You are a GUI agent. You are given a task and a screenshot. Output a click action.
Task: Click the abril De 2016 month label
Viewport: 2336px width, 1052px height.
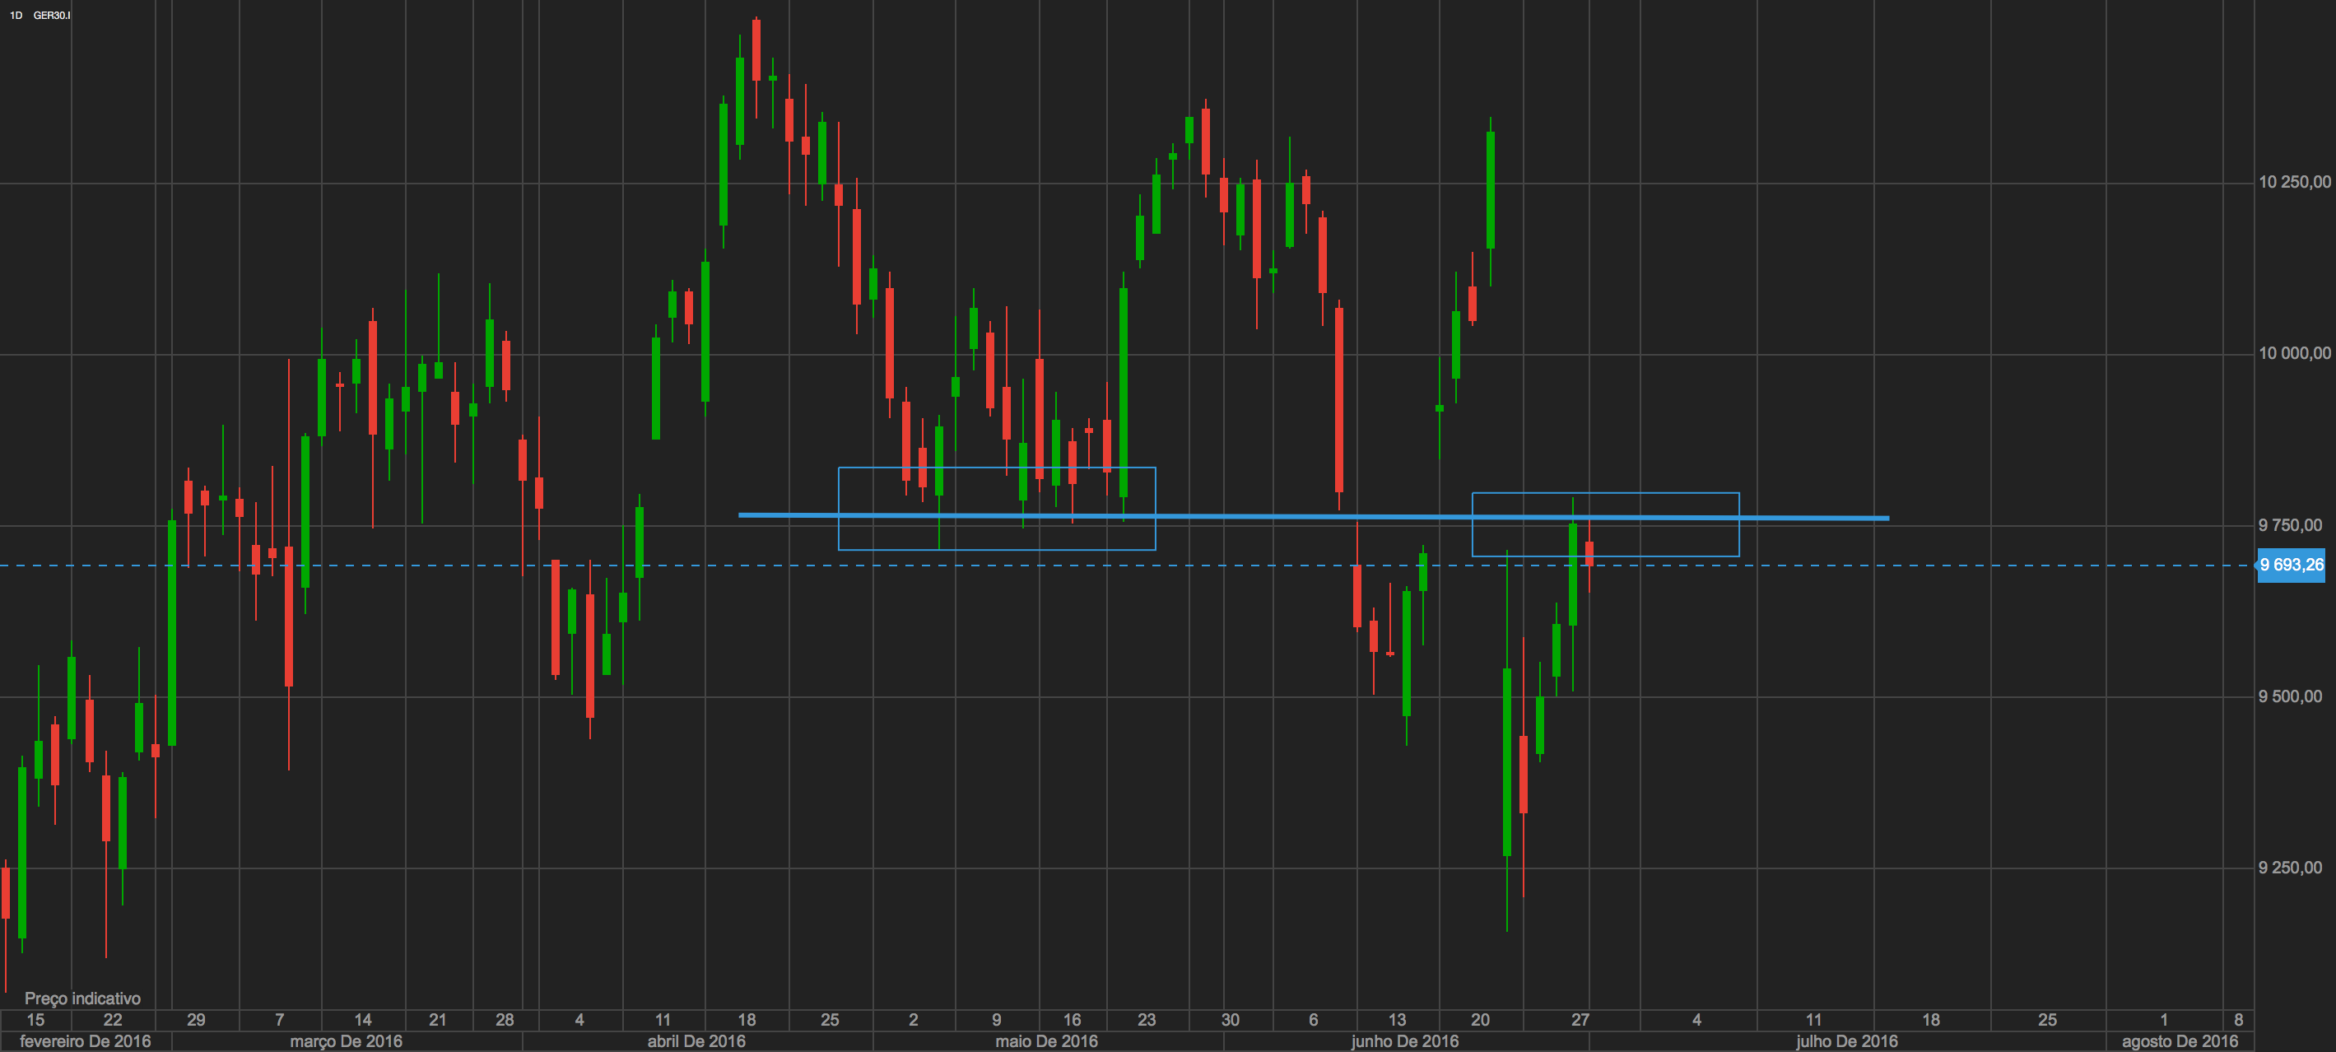click(x=696, y=1041)
